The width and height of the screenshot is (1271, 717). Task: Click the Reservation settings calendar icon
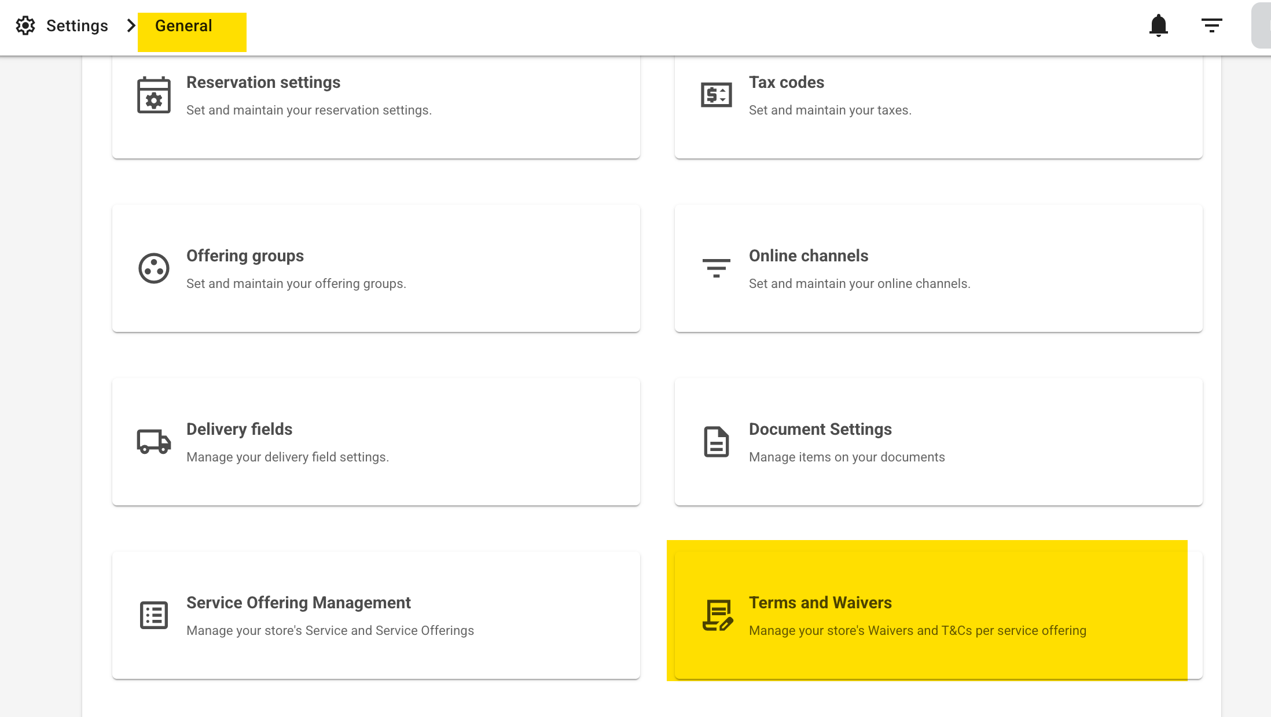click(154, 95)
